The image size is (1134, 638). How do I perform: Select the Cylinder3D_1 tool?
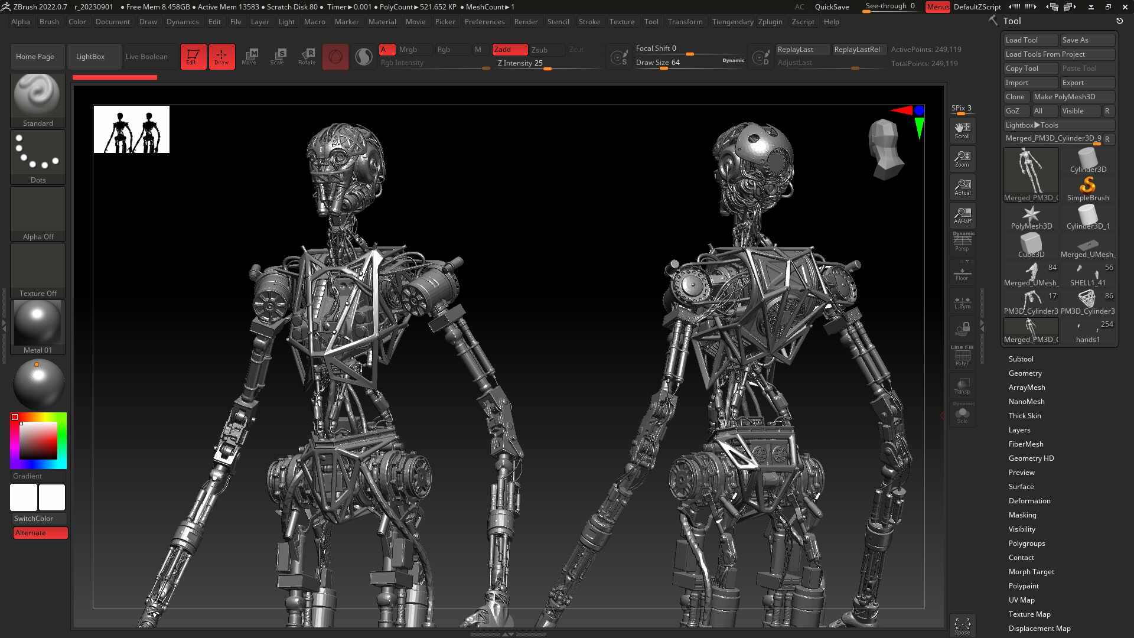(x=1088, y=217)
